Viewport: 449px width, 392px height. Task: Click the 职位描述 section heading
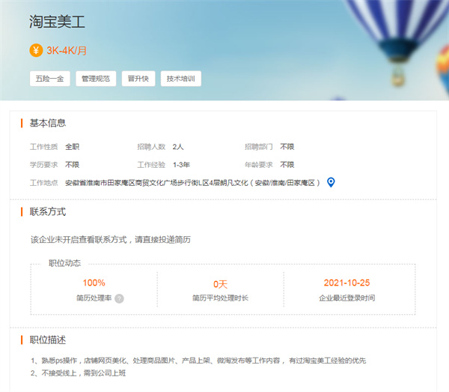tap(48, 340)
